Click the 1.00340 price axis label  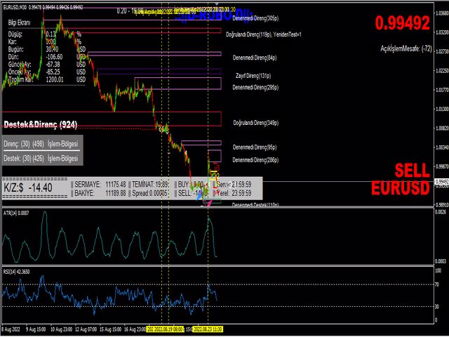pos(441,147)
